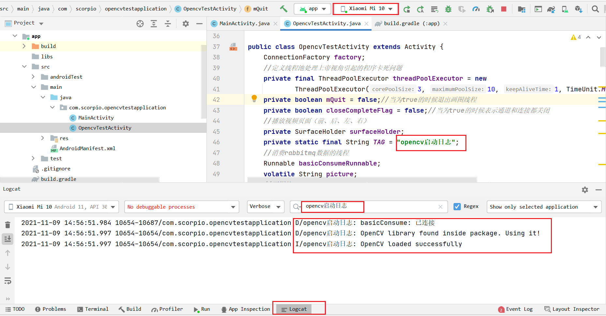Click Collapse All in Project panel
Image resolution: width=606 pixels, height=316 pixels.
(x=168, y=24)
